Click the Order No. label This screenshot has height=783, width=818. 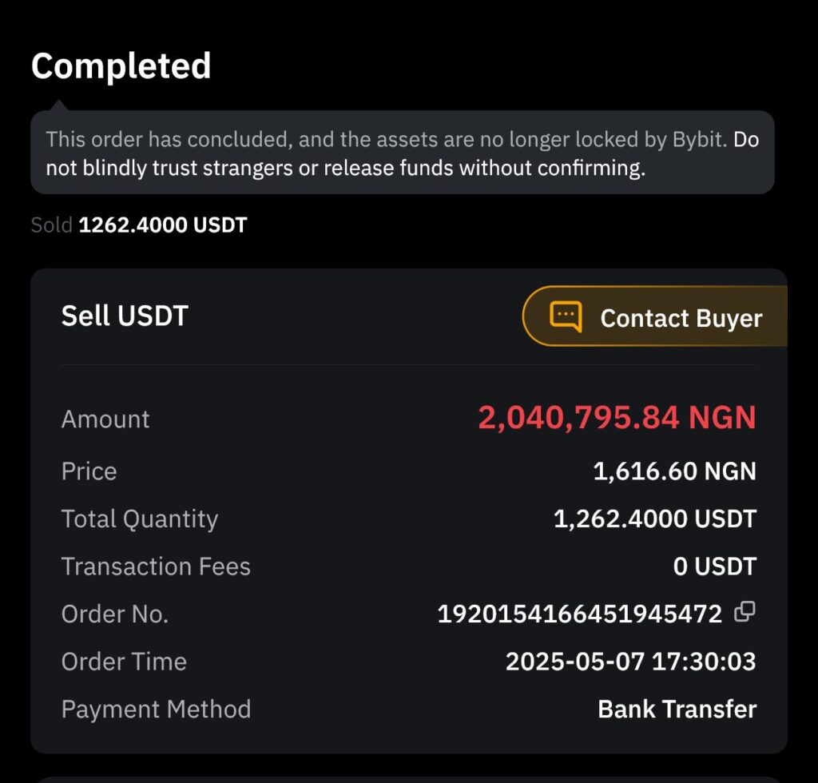click(115, 614)
